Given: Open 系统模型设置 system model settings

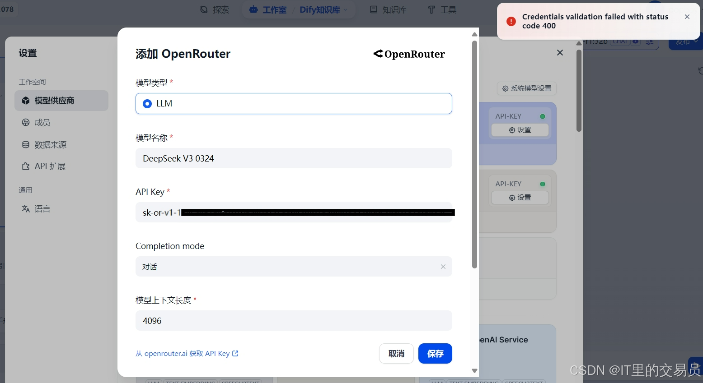Looking at the screenshot, I should coord(527,88).
